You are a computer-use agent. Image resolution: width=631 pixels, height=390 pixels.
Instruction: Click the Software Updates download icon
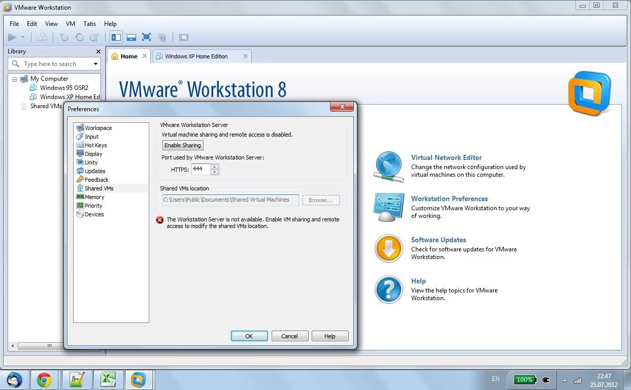388,248
